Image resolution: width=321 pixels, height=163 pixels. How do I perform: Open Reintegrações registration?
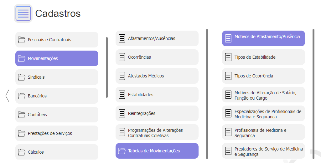[157, 113]
